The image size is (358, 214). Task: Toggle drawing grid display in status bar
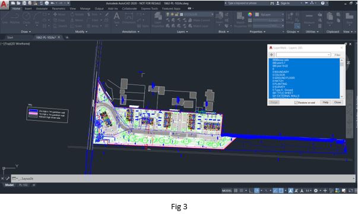pyautogui.click(x=236, y=190)
